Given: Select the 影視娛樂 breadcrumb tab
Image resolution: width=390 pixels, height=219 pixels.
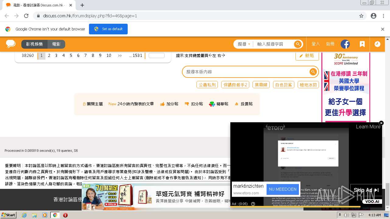Looking at the screenshot, I should (x=34, y=44).
